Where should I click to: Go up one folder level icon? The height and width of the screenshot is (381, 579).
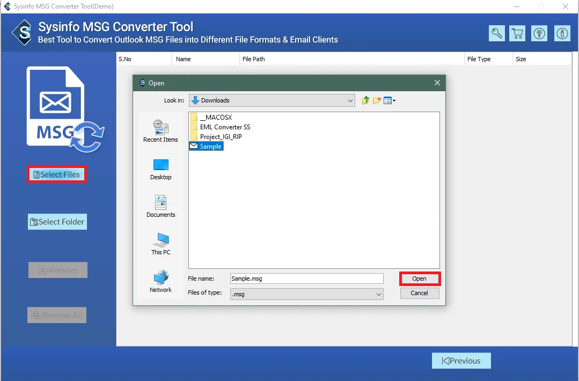365,100
